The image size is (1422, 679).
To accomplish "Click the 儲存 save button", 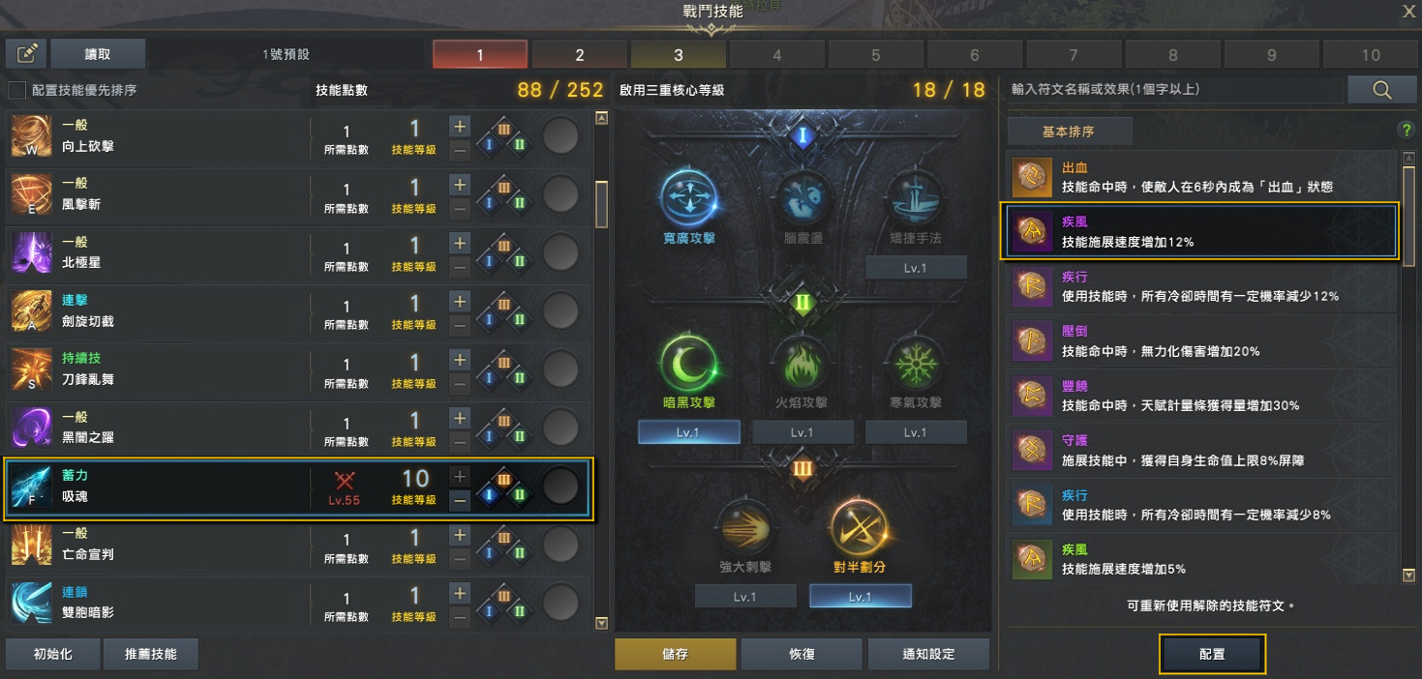I will (x=675, y=654).
